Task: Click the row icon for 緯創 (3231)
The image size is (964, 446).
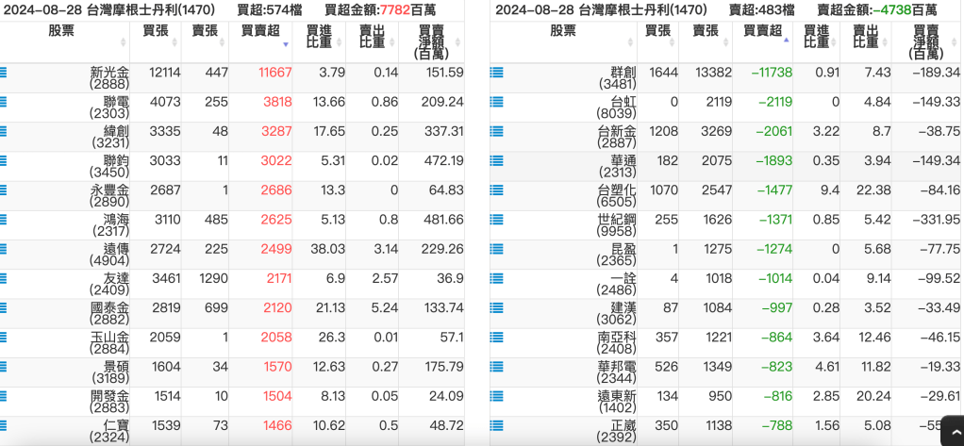Action: pos(3,131)
